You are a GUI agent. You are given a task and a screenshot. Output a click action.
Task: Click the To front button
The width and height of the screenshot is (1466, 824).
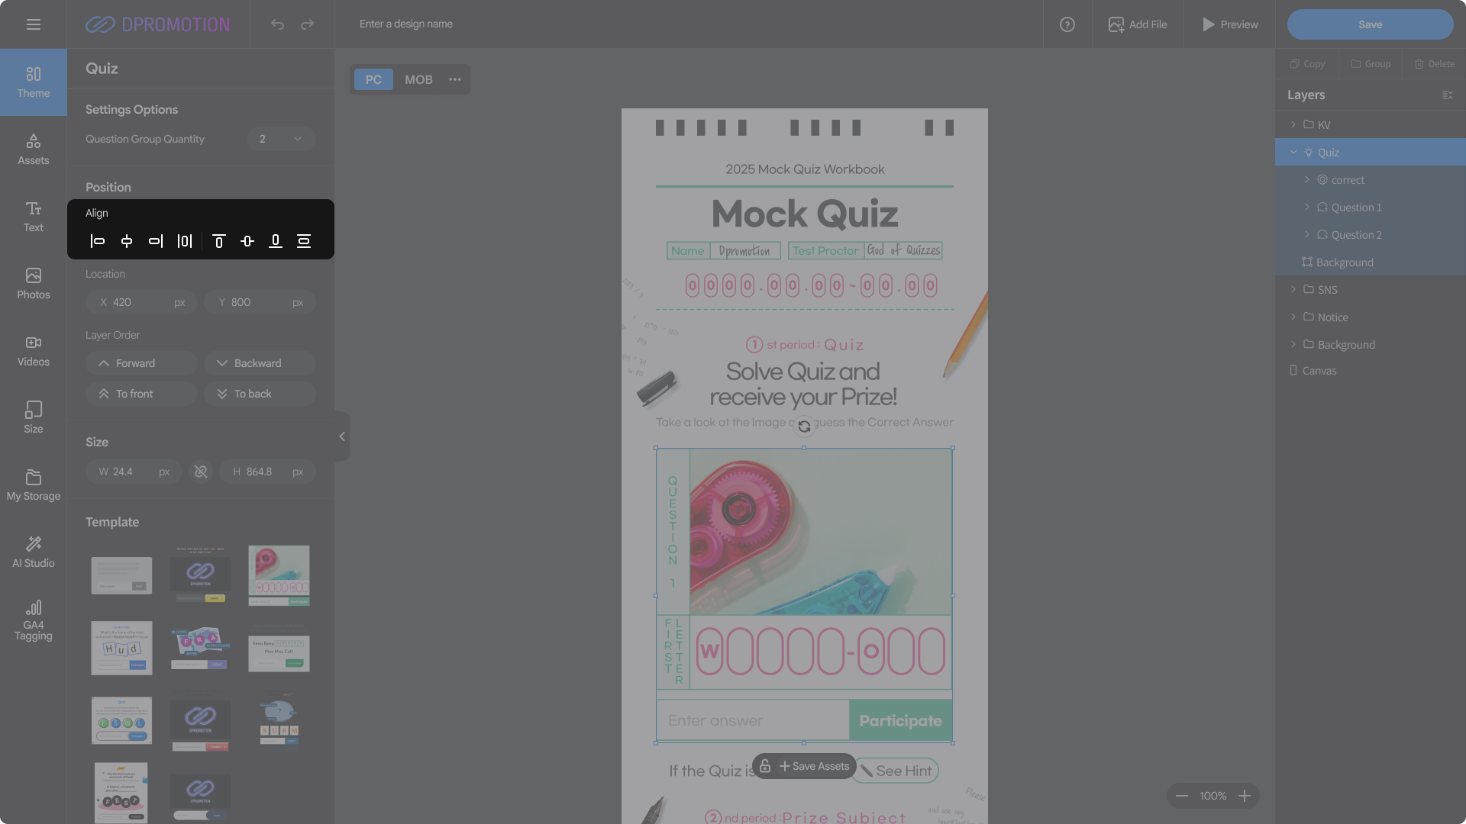click(142, 394)
